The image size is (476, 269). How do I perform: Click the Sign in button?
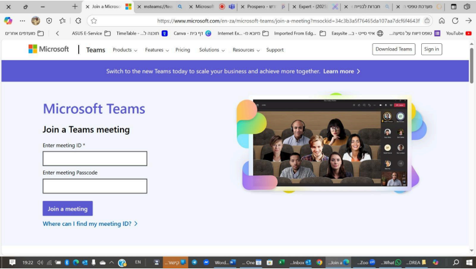432,49
